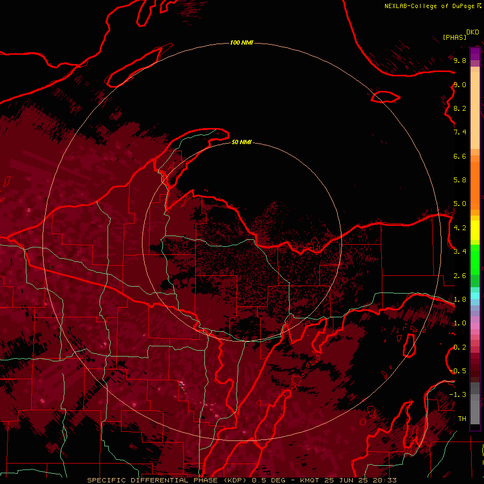The width and height of the screenshot is (484, 484).
Task: Click the -1.3 value on color scale
Action: click(x=458, y=395)
